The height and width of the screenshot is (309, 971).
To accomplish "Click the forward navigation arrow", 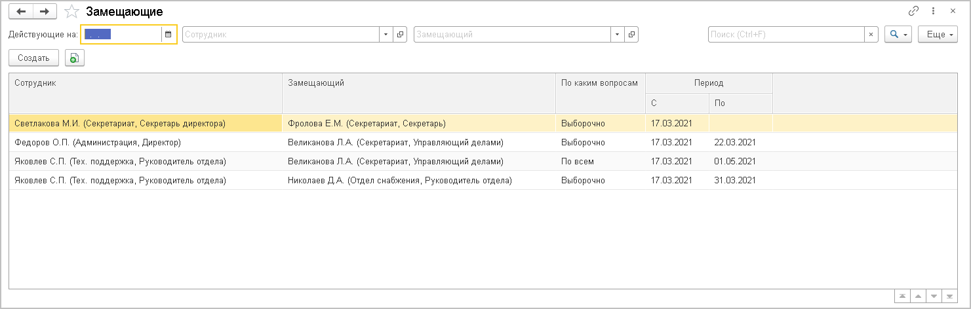I will [x=45, y=11].
